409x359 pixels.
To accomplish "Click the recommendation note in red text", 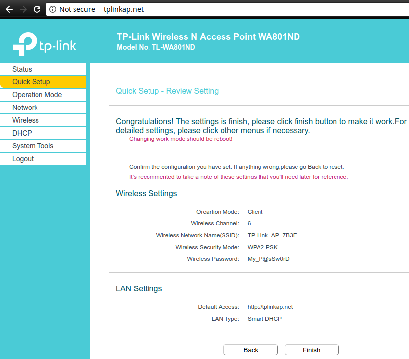I will coord(238,177).
